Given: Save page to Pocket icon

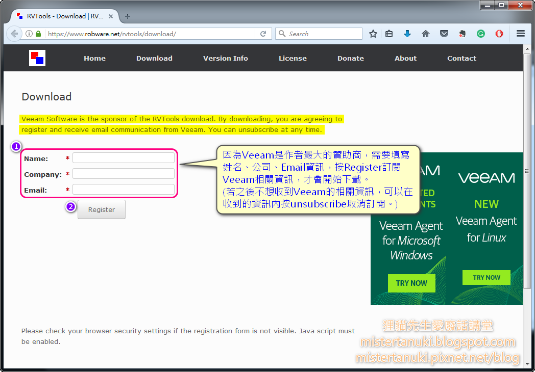Looking at the screenshot, I should [x=444, y=34].
